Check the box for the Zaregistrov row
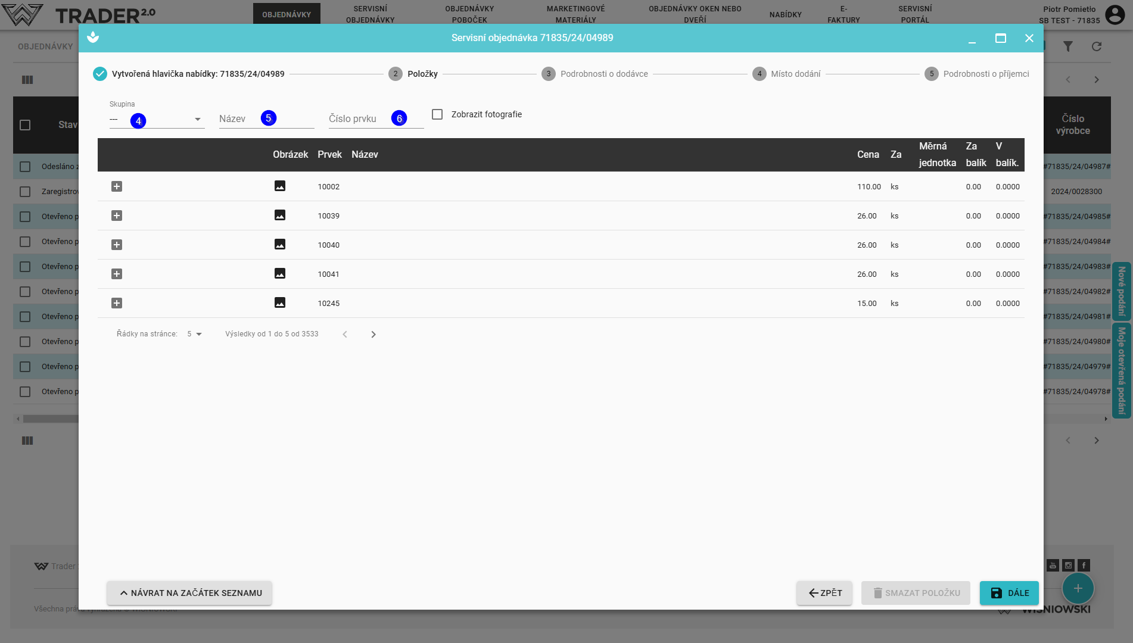This screenshot has width=1133, height=643. tap(25, 192)
